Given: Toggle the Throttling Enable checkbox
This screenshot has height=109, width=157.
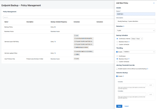Looking at the screenshot, I should [117, 52].
